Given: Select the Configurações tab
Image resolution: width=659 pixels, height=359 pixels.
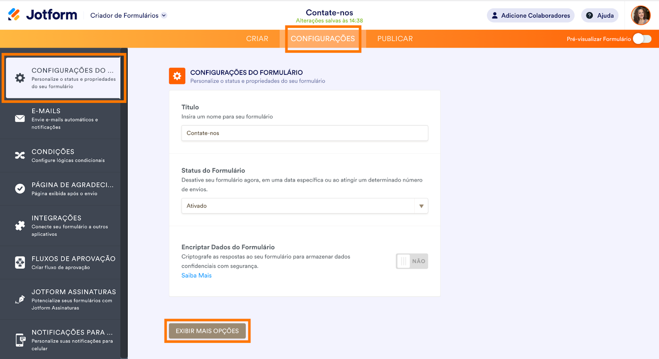Looking at the screenshot, I should 323,38.
